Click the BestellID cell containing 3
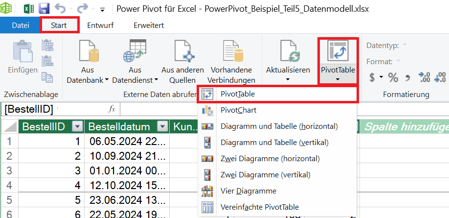Image resolution: width=449 pixels, height=218 pixels. coord(51,170)
